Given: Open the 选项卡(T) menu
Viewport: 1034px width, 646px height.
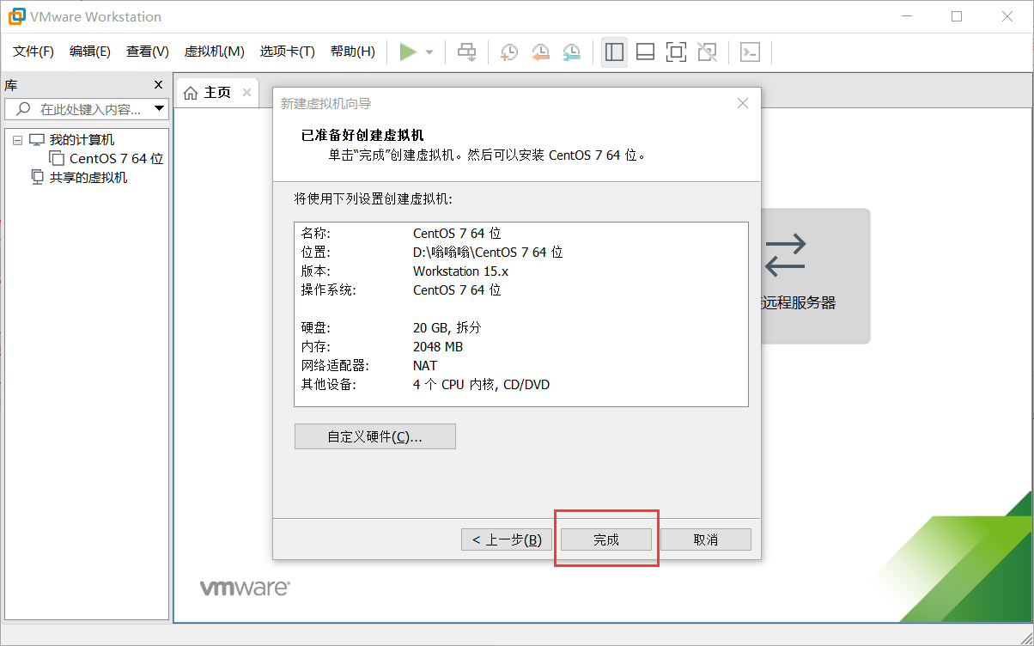Looking at the screenshot, I should (x=288, y=52).
